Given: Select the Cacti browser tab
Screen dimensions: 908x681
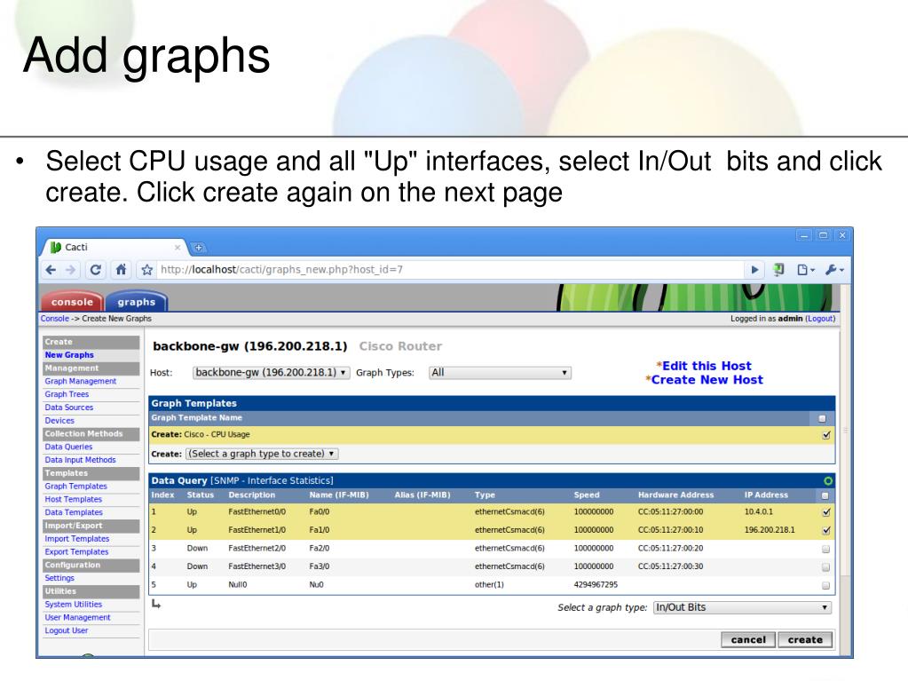Looking at the screenshot, I should coord(114,247).
